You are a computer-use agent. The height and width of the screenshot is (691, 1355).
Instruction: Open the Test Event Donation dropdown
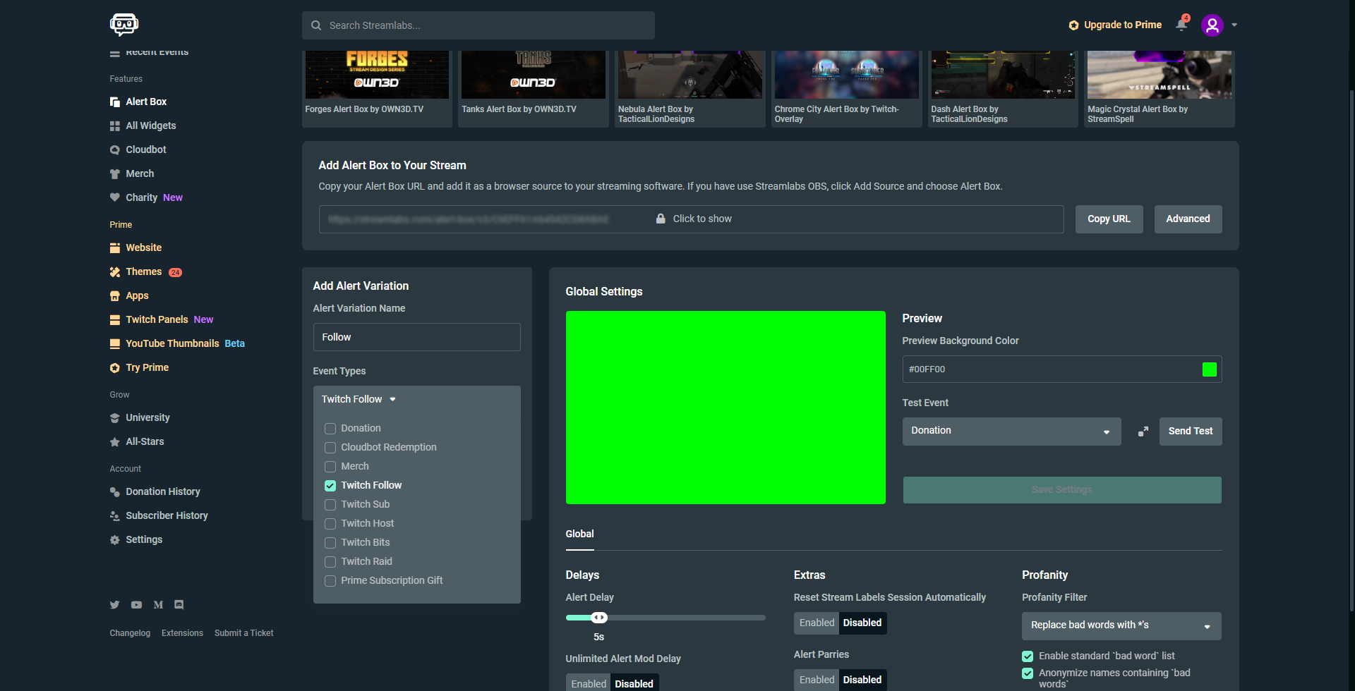coord(1011,432)
